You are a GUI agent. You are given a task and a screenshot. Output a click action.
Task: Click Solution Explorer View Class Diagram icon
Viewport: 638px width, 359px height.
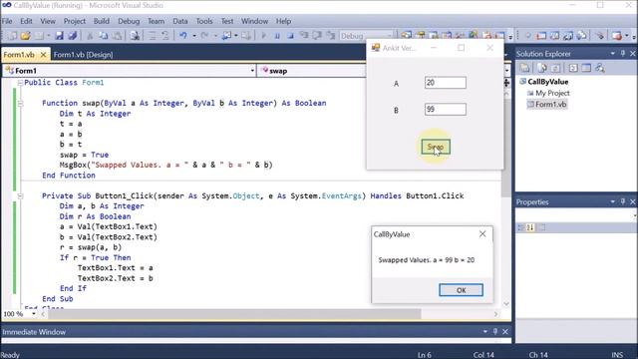(600, 68)
